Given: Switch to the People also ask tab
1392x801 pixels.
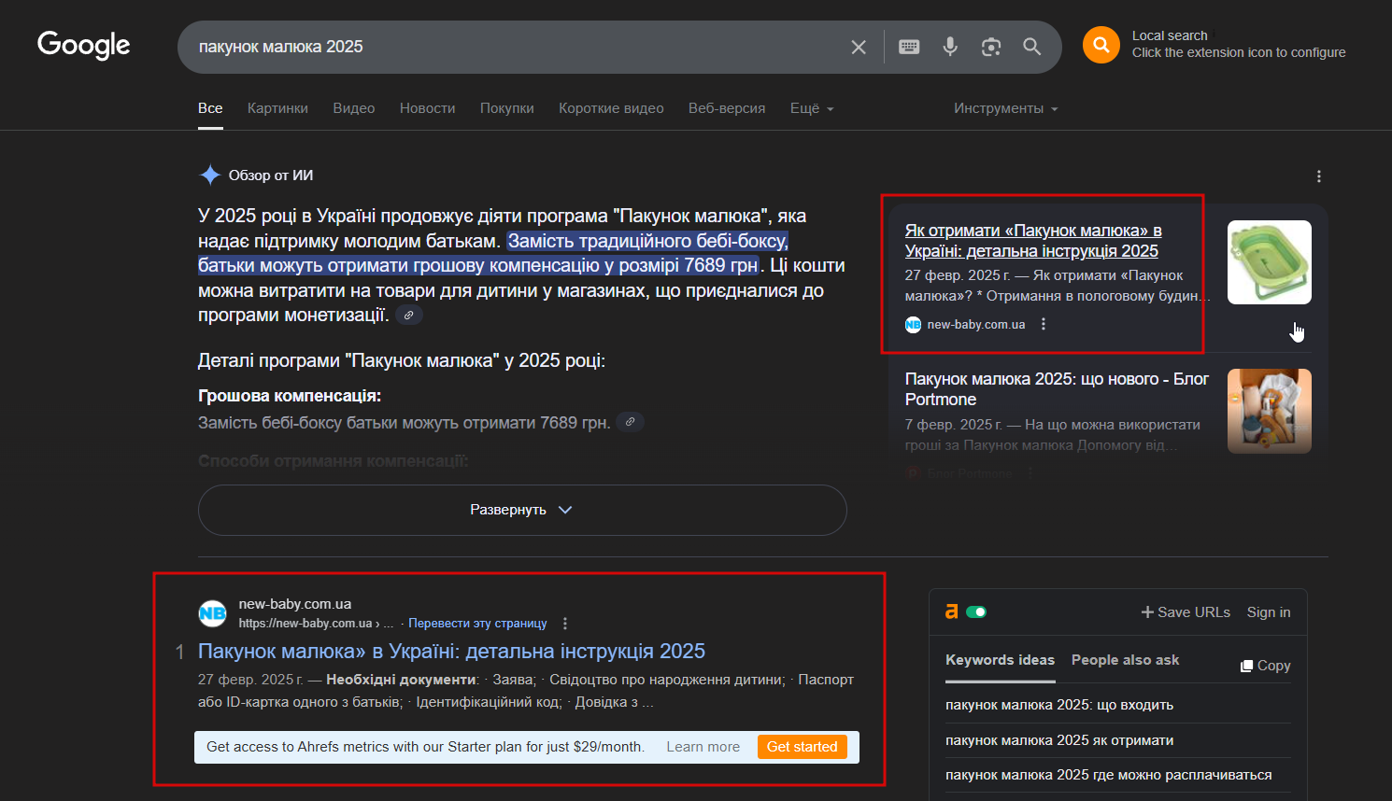Looking at the screenshot, I should pyautogui.click(x=1125, y=660).
